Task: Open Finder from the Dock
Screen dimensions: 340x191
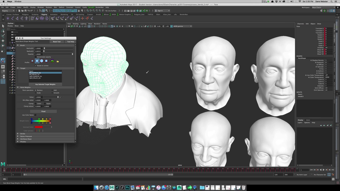Action: click(96, 188)
